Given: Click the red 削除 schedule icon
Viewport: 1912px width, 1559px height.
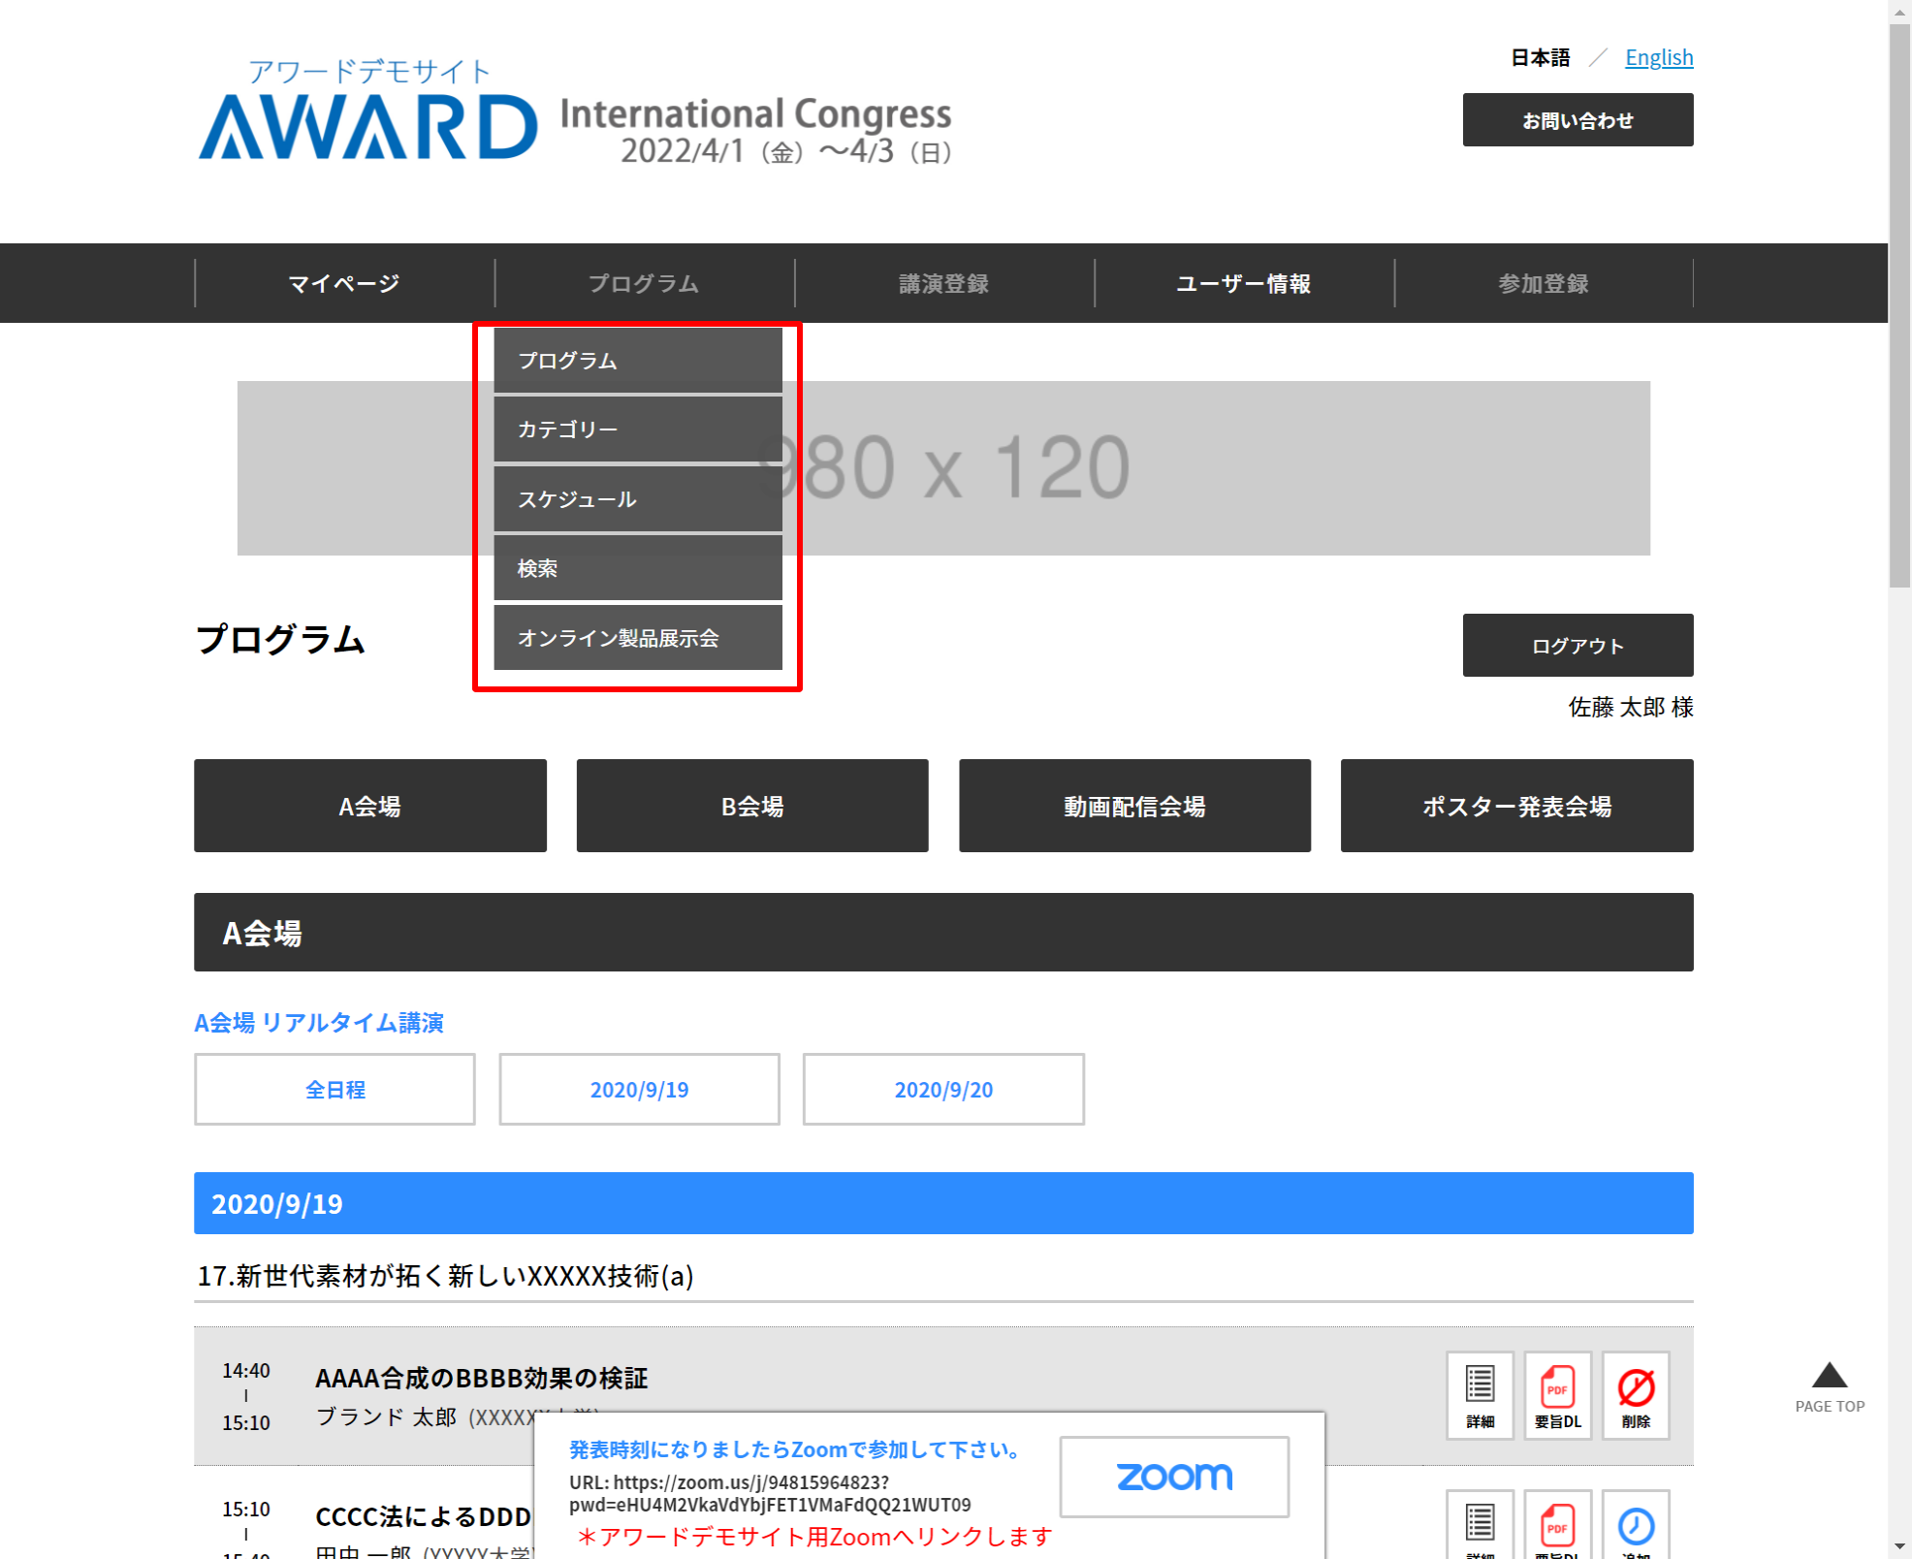Looking at the screenshot, I should pyautogui.click(x=1635, y=1394).
